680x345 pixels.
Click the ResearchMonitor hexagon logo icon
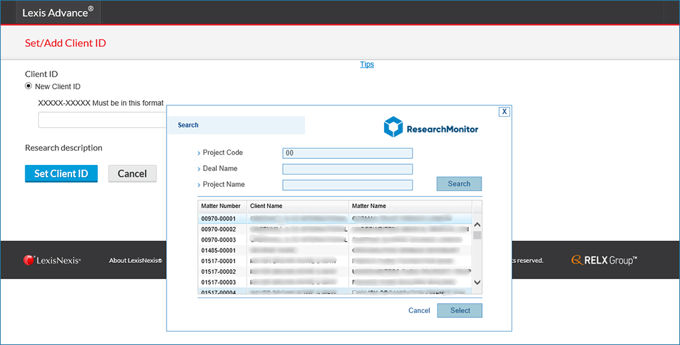[393, 127]
